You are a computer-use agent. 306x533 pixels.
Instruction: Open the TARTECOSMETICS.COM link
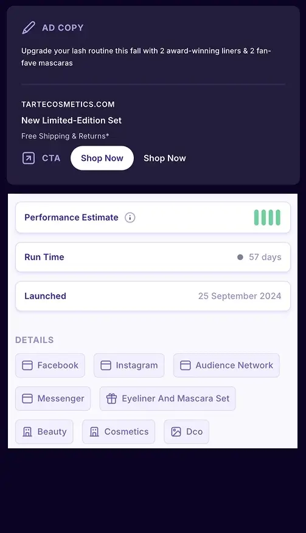[x=68, y=104]
